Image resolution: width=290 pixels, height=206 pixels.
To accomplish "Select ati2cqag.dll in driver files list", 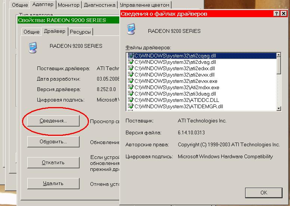I will 201,56.
